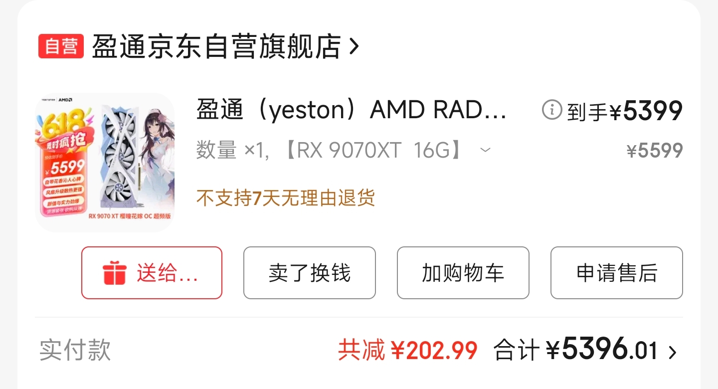This screenshot has height=389, width=718.
Task: Open the RX 9070 XT product thumbnail
Action: pos(105,162)
